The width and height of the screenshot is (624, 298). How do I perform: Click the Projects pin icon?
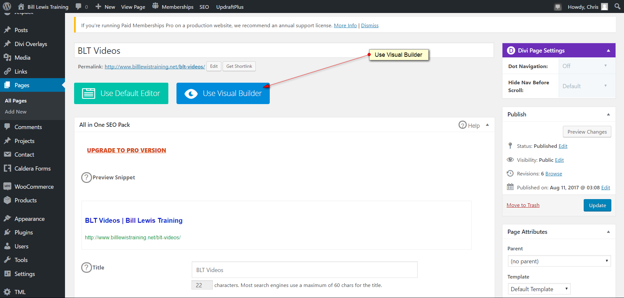click(x=7, y=141)
